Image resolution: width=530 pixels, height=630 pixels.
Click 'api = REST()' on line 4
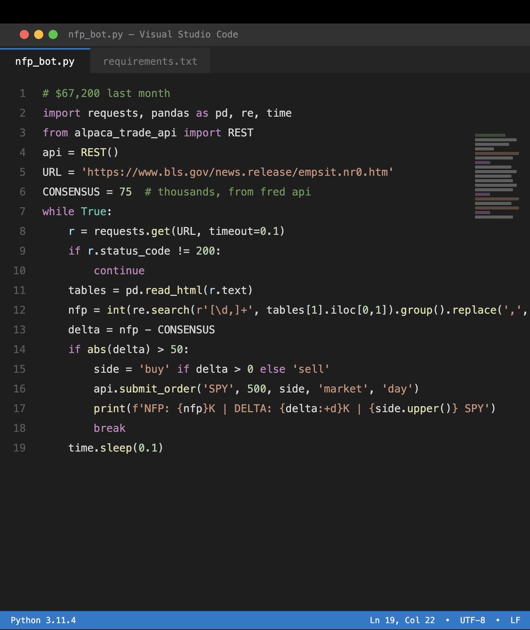click(x=80, y=152)
